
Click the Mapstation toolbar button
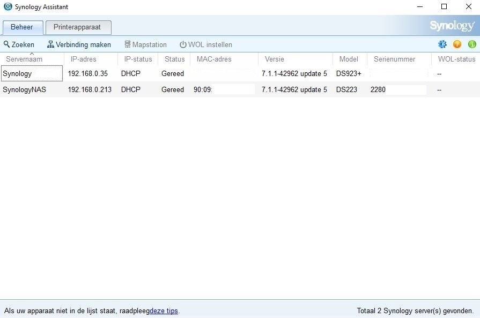click(145, 44)
